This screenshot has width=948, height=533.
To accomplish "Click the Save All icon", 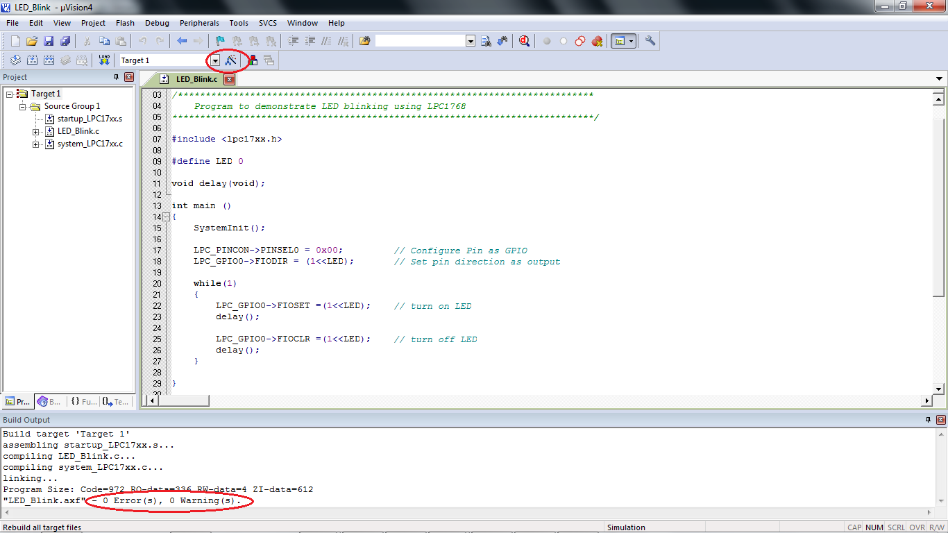I will [65, 42].
